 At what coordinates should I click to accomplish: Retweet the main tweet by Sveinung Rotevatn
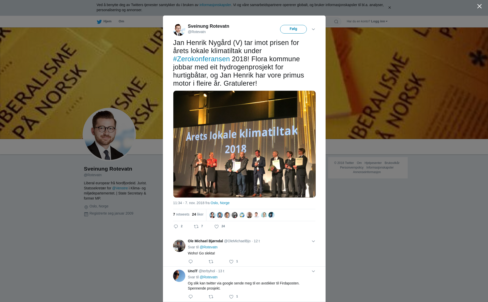(x=196, y=226)
